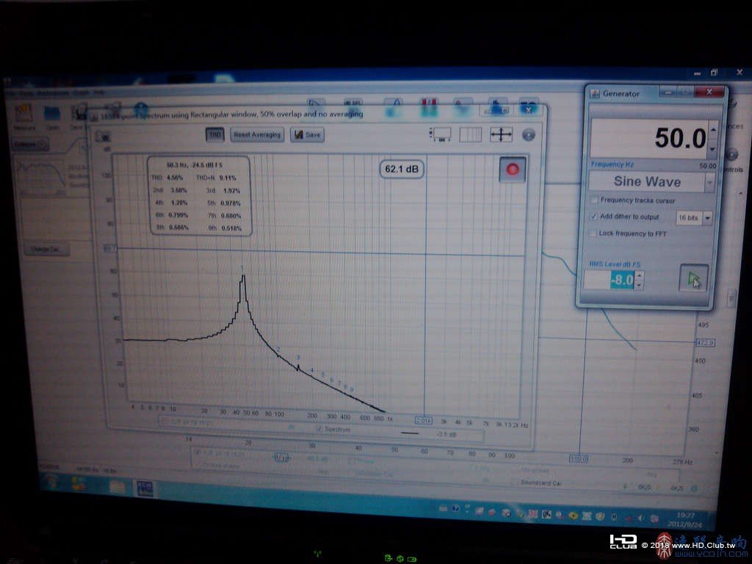Click the Save button with measurement icon
Screen dimensions: 752x564
[308, 135]
